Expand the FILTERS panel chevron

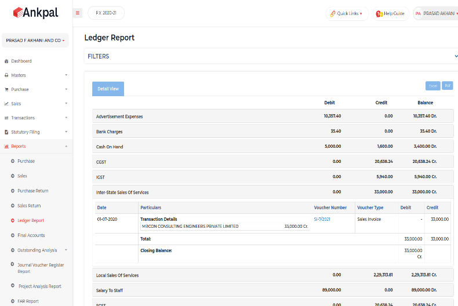point(456,56)
